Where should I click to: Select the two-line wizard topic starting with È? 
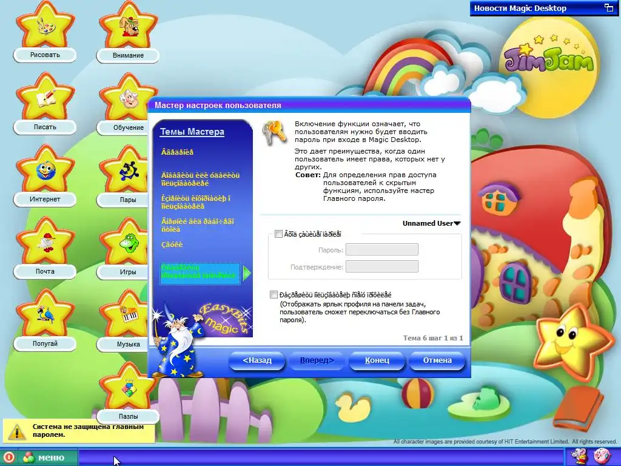pos(196,202)
